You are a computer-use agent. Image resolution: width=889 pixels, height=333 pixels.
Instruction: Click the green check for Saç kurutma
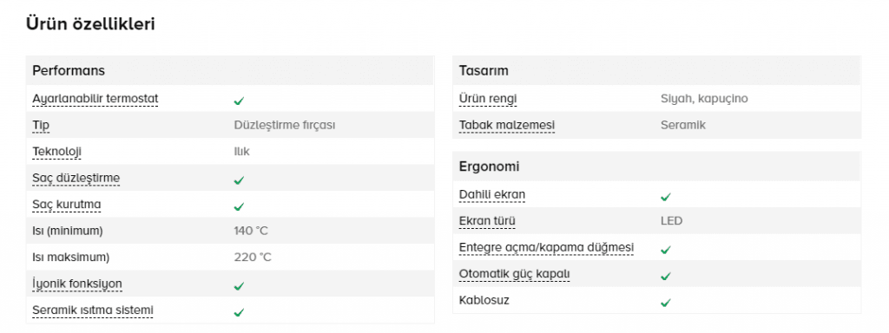[x=239, y=206]
